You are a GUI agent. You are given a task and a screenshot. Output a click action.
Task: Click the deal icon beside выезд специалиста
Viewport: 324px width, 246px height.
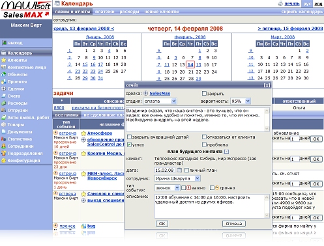click(83, 200)
